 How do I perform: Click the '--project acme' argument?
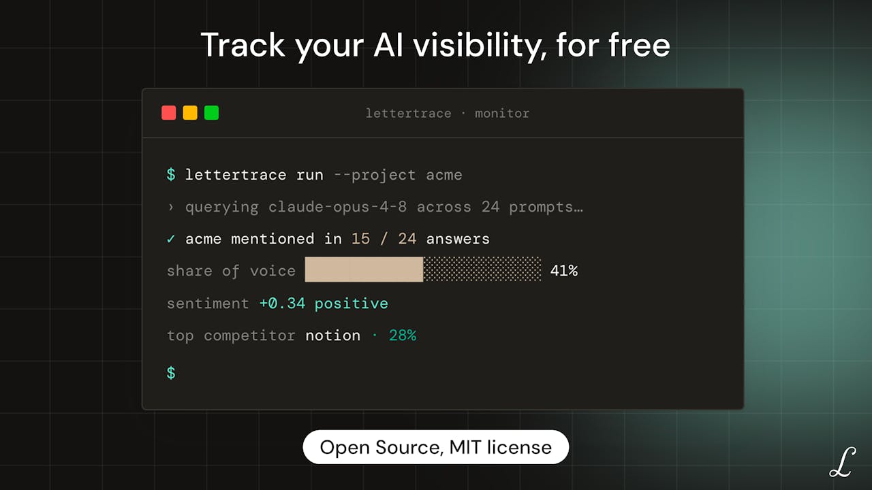(398, 175)
